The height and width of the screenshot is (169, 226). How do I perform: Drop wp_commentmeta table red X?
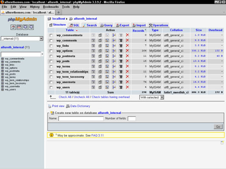127,35
